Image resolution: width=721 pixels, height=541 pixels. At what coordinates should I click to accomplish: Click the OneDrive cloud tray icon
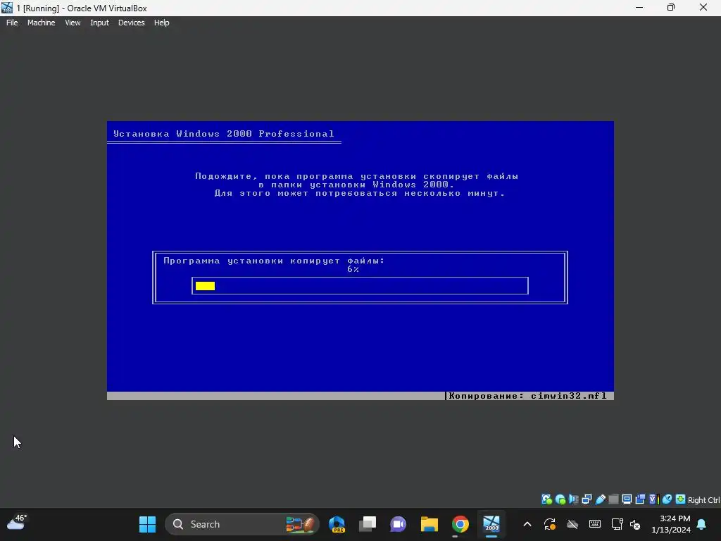572,524
